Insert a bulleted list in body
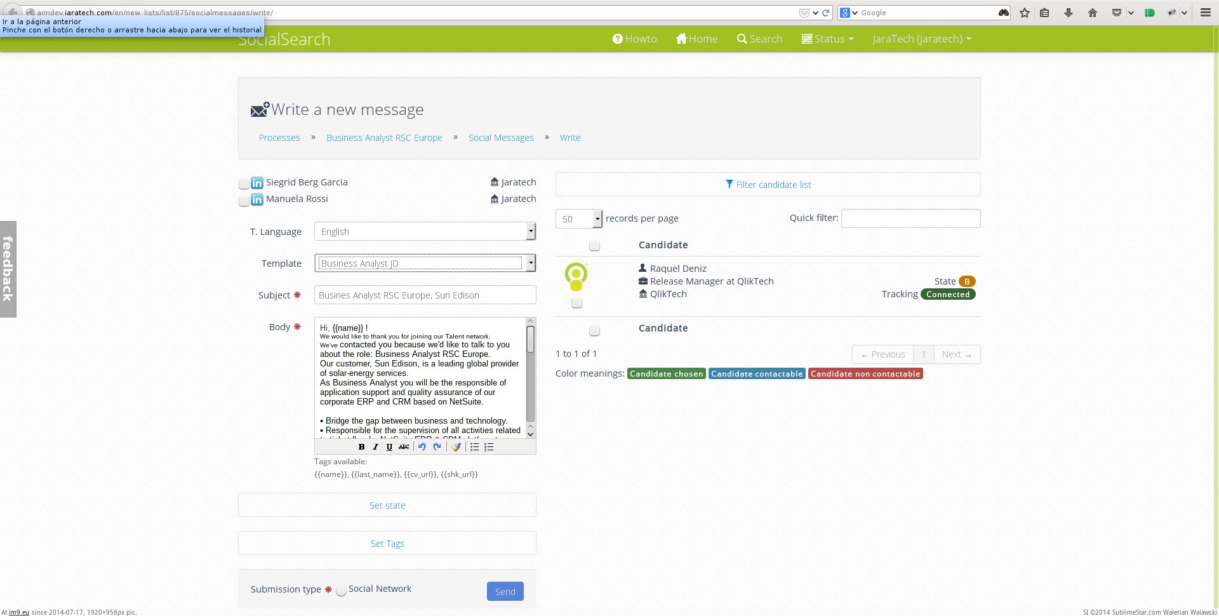This screenshot has width=1219, height=616. click(x=474, y=447)
